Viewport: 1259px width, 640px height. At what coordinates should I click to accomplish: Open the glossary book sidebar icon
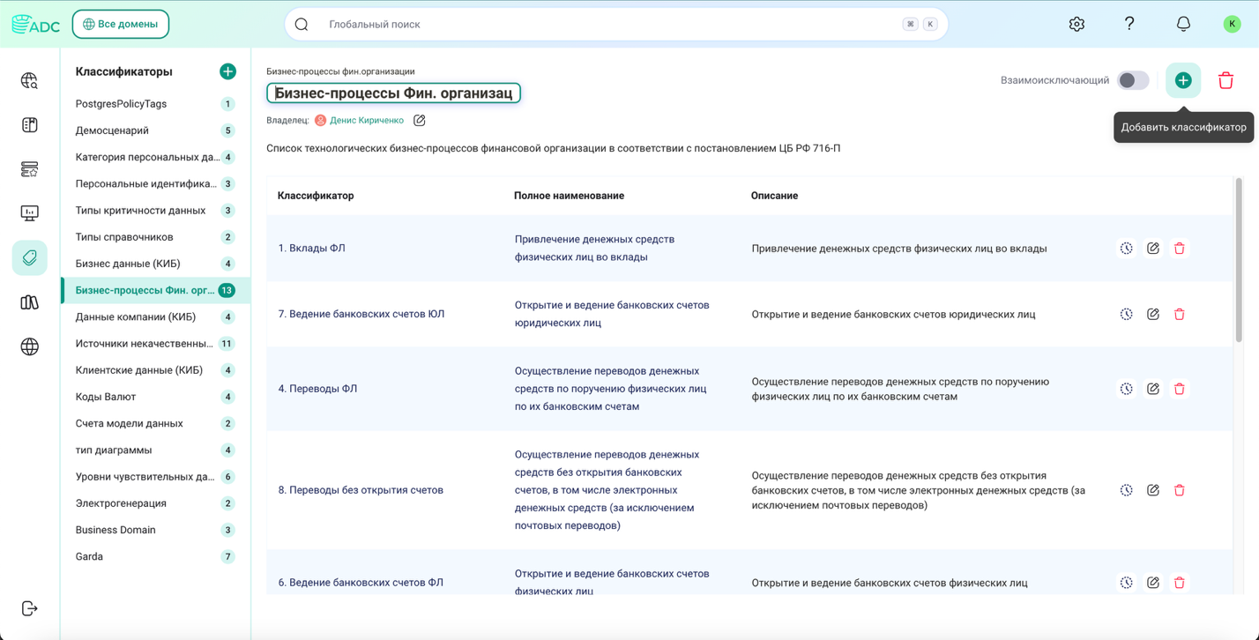click(30, 125)
